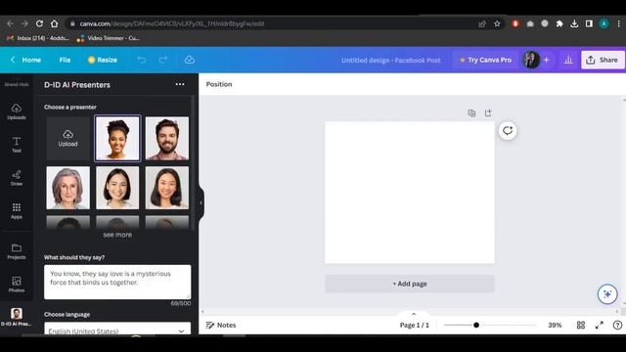This screenshot has width=626, height=352.
Task: Share the design
Action: pos(603,60)
